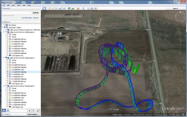Click the time slider track

[x=63, y=16]
